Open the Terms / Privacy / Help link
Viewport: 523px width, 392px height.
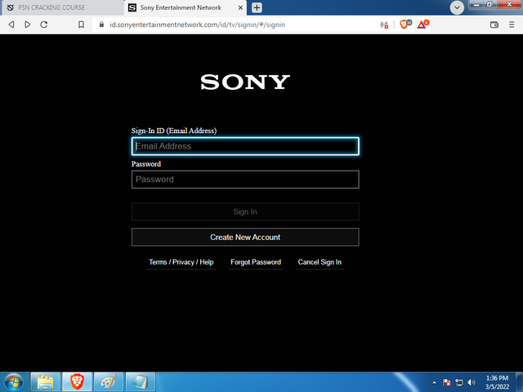(181, 262)
